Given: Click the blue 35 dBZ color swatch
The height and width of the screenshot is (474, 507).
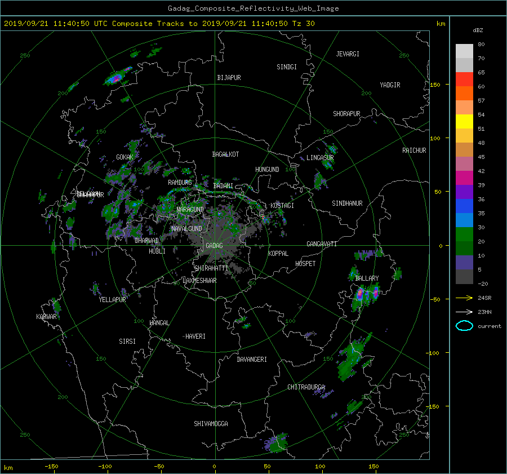Looking at the screenshot, I should pos(464,206).
